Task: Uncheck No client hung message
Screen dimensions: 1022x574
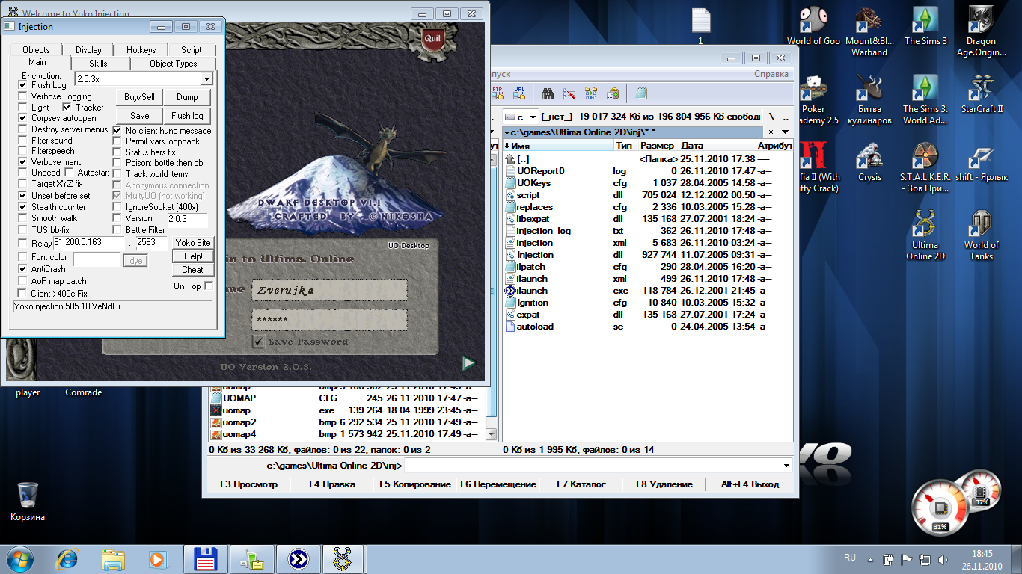Action: coord(117,130)
